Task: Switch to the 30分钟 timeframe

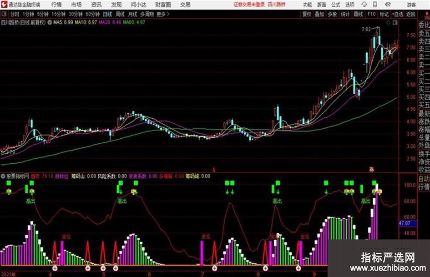Action: 76,14
